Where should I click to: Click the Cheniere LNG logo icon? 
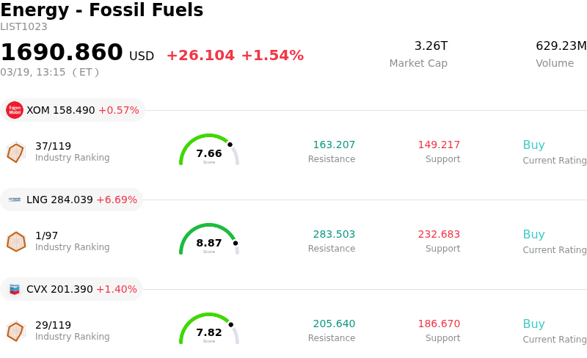tap(15, 200)
